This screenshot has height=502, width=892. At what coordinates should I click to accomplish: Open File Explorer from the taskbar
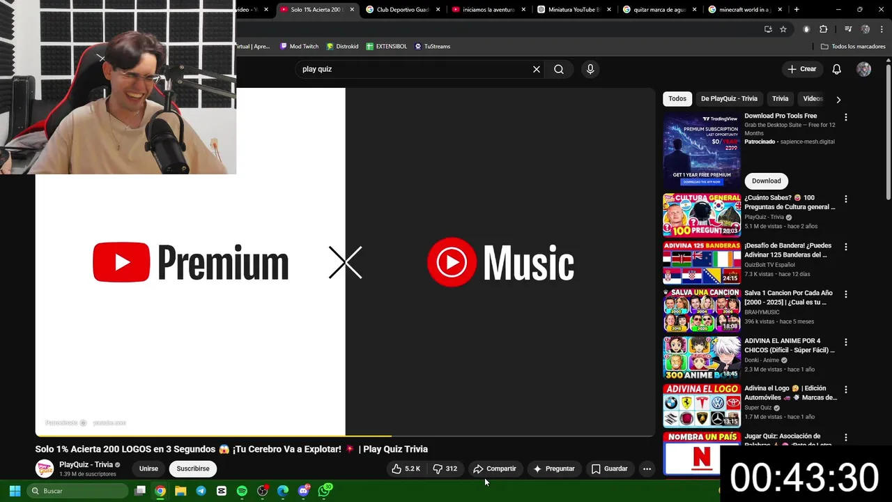[x=180, y=491]
